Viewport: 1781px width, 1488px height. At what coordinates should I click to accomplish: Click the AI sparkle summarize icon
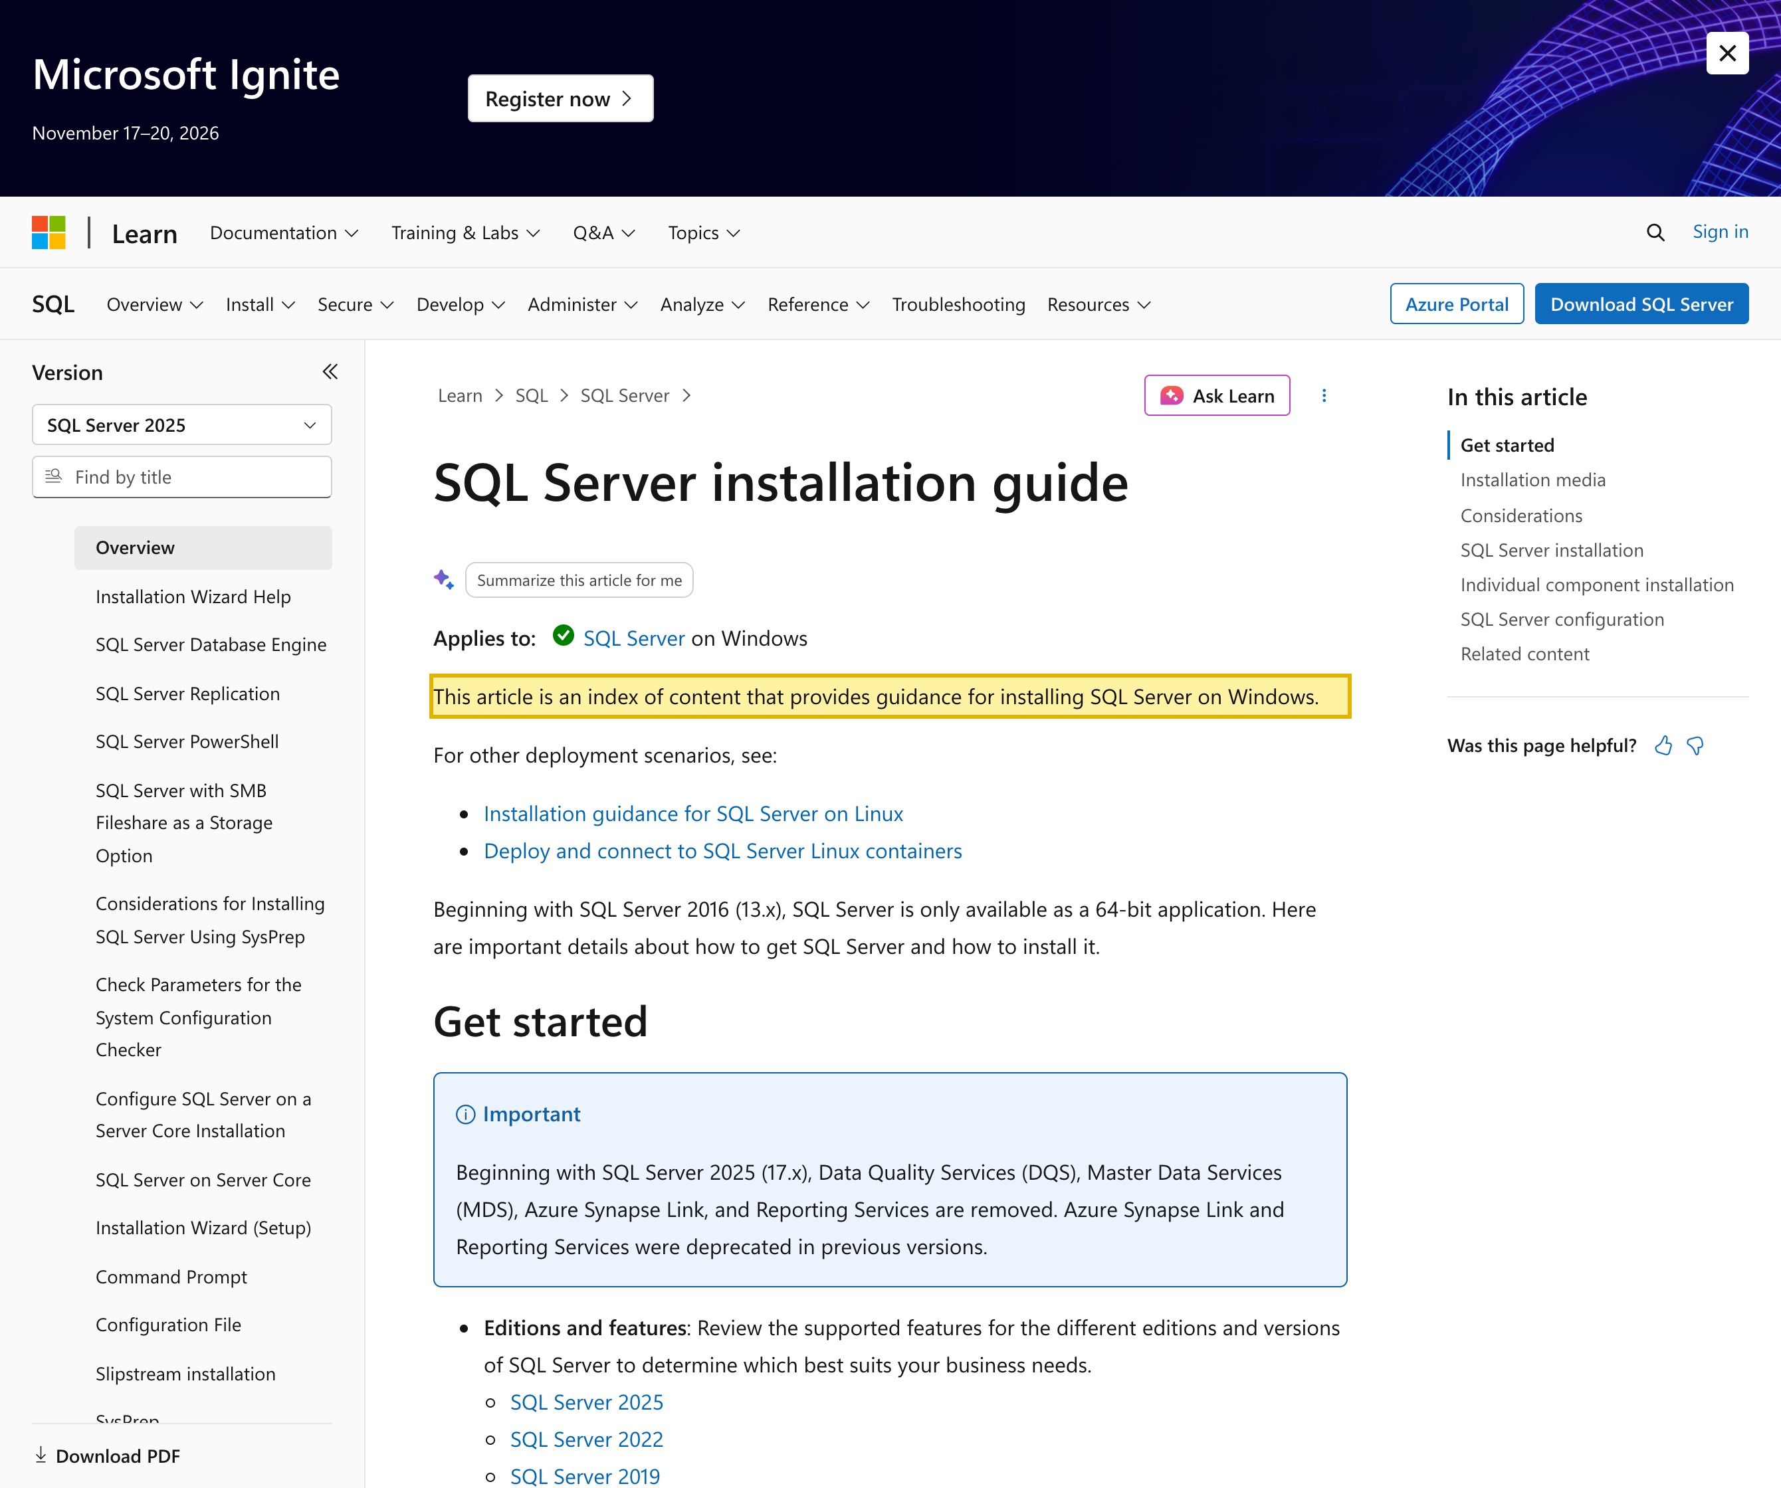[x=443, y=580]
